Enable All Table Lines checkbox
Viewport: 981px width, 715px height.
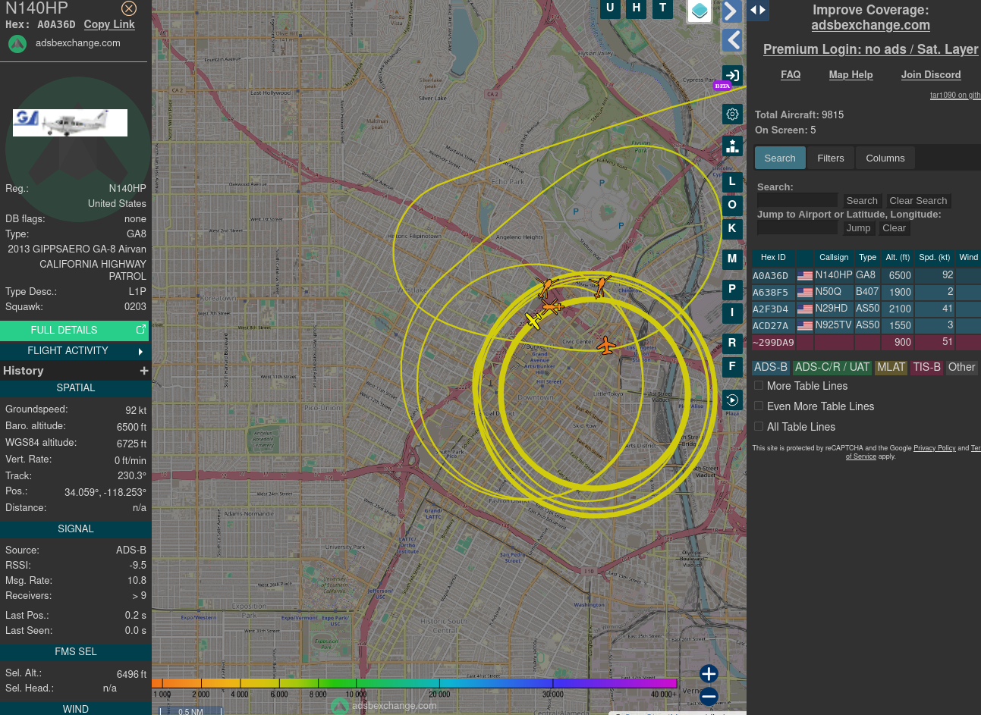(759, 427)
